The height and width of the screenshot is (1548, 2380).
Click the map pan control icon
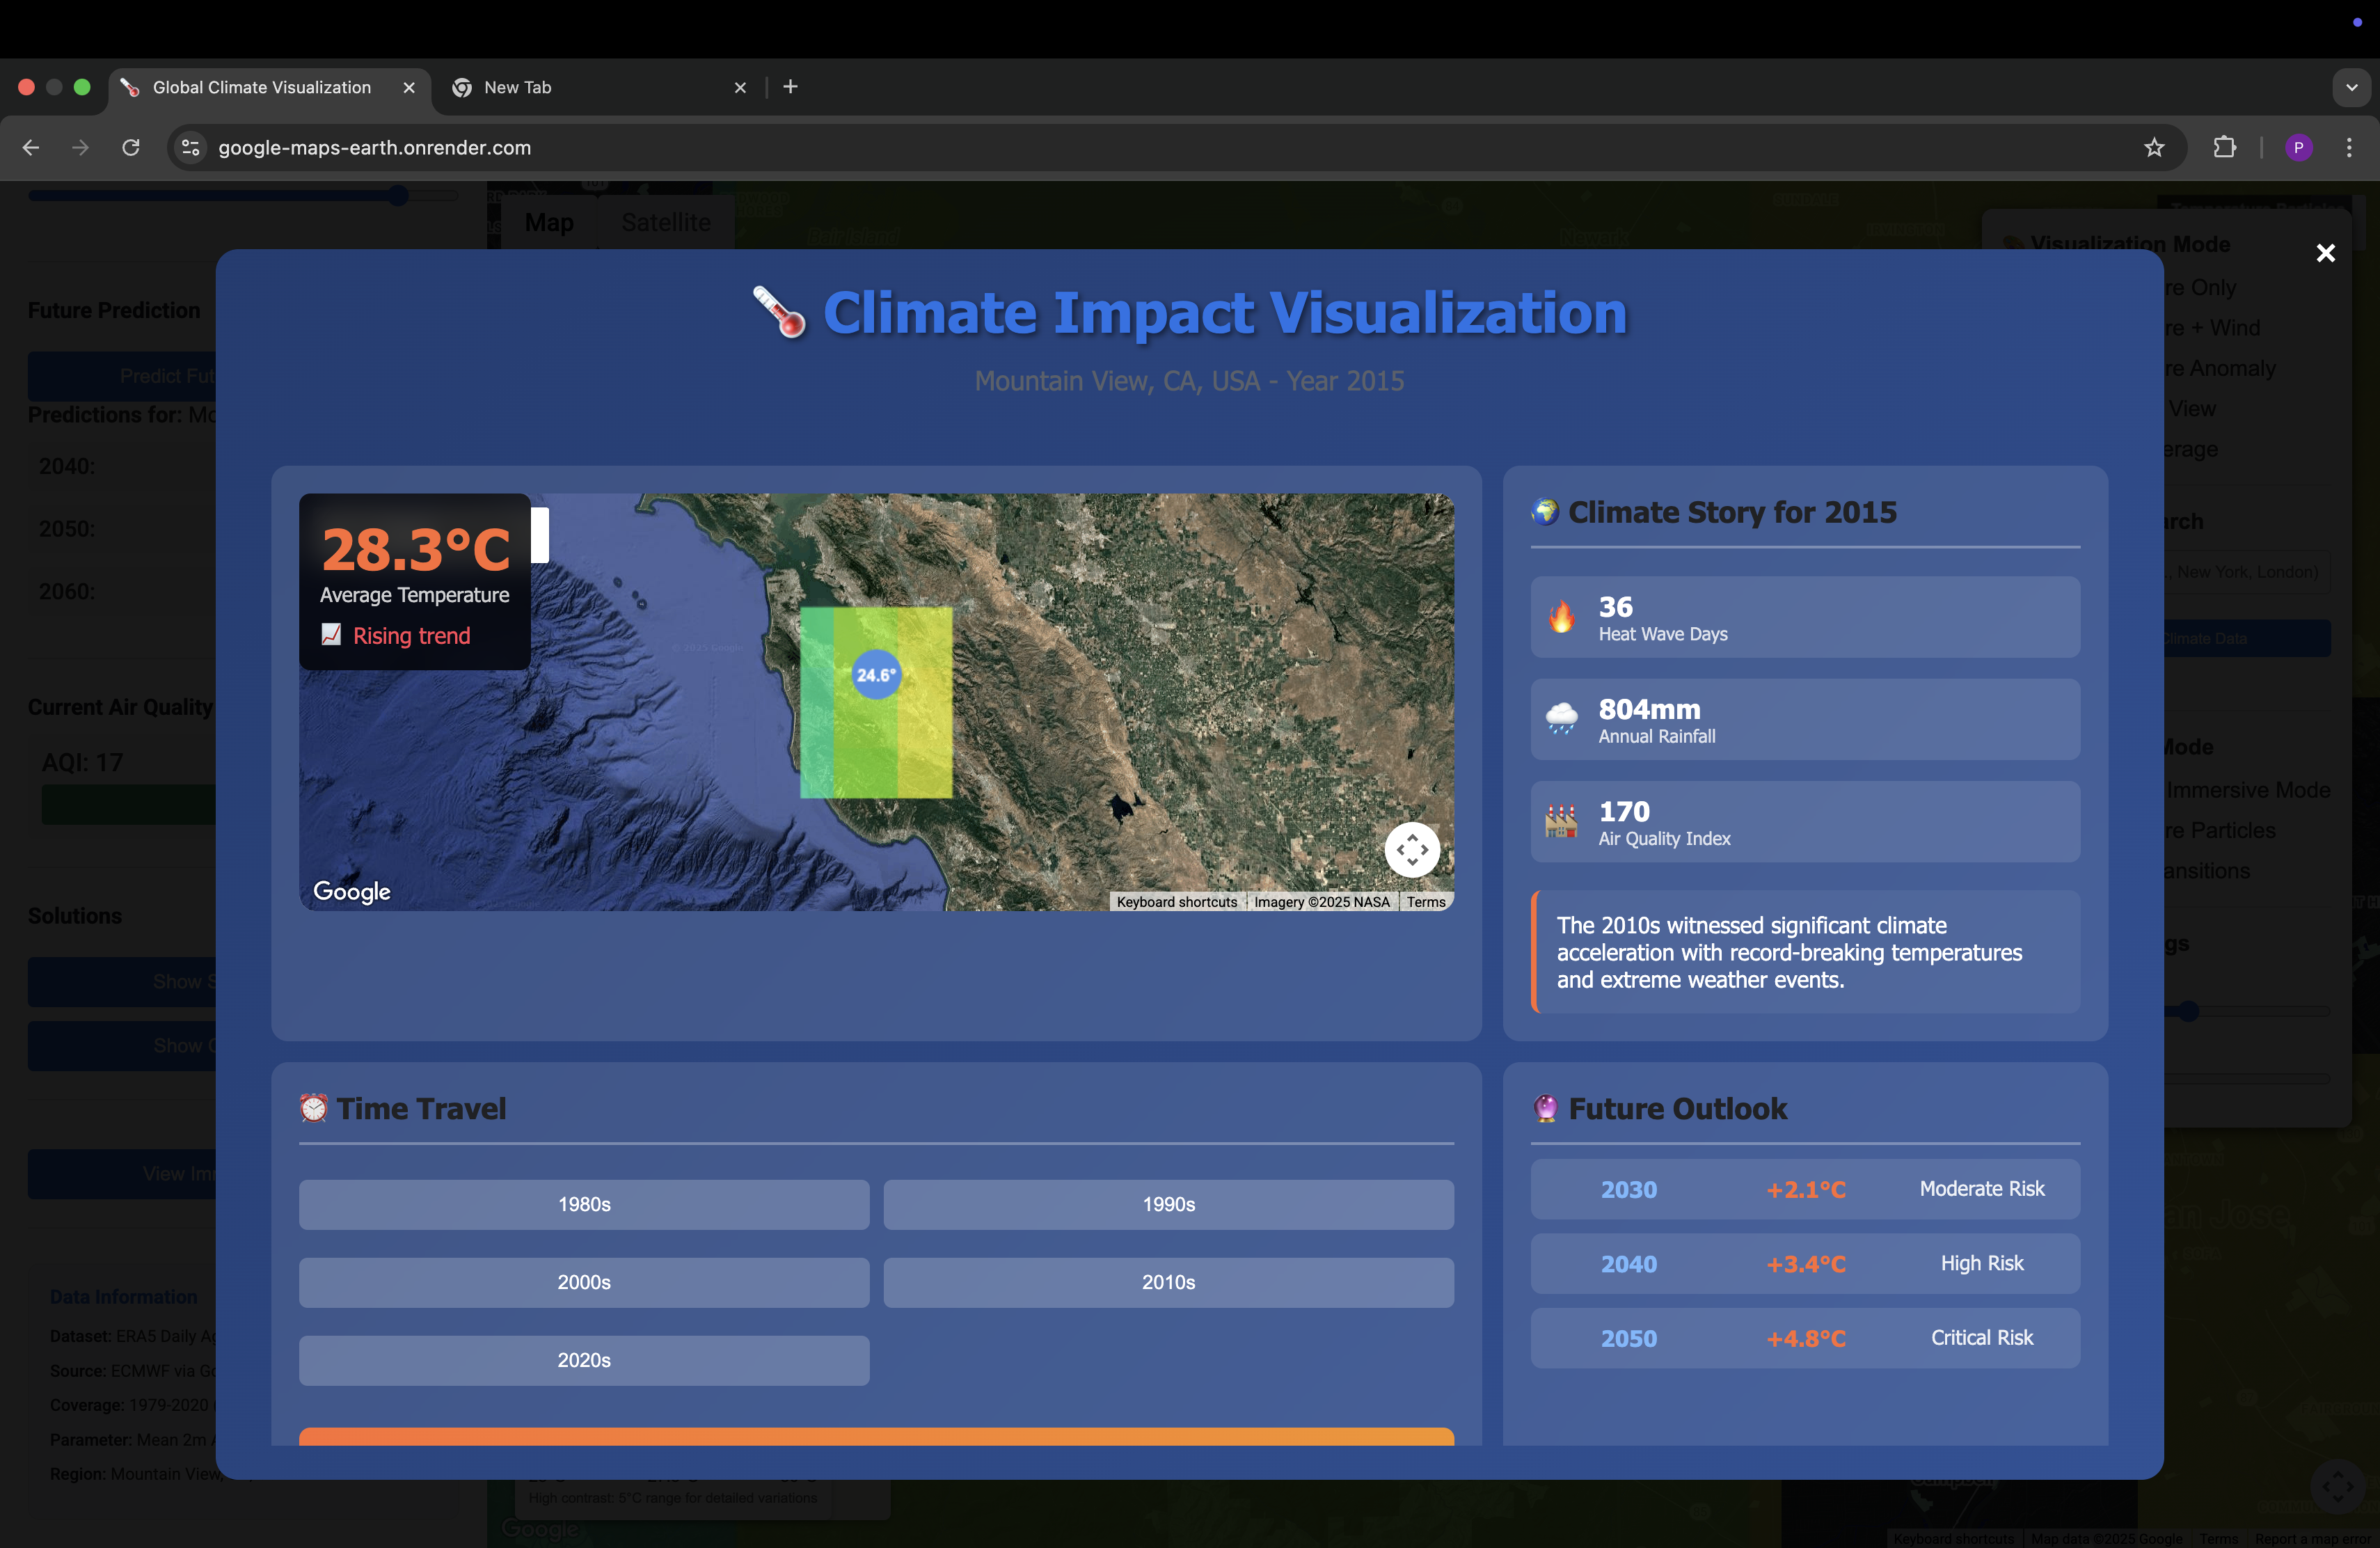tap(1412, 850)
